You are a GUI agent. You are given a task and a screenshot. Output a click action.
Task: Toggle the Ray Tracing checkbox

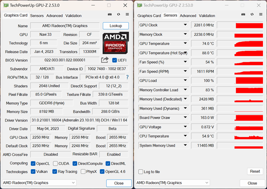click(x=56, y=172)
